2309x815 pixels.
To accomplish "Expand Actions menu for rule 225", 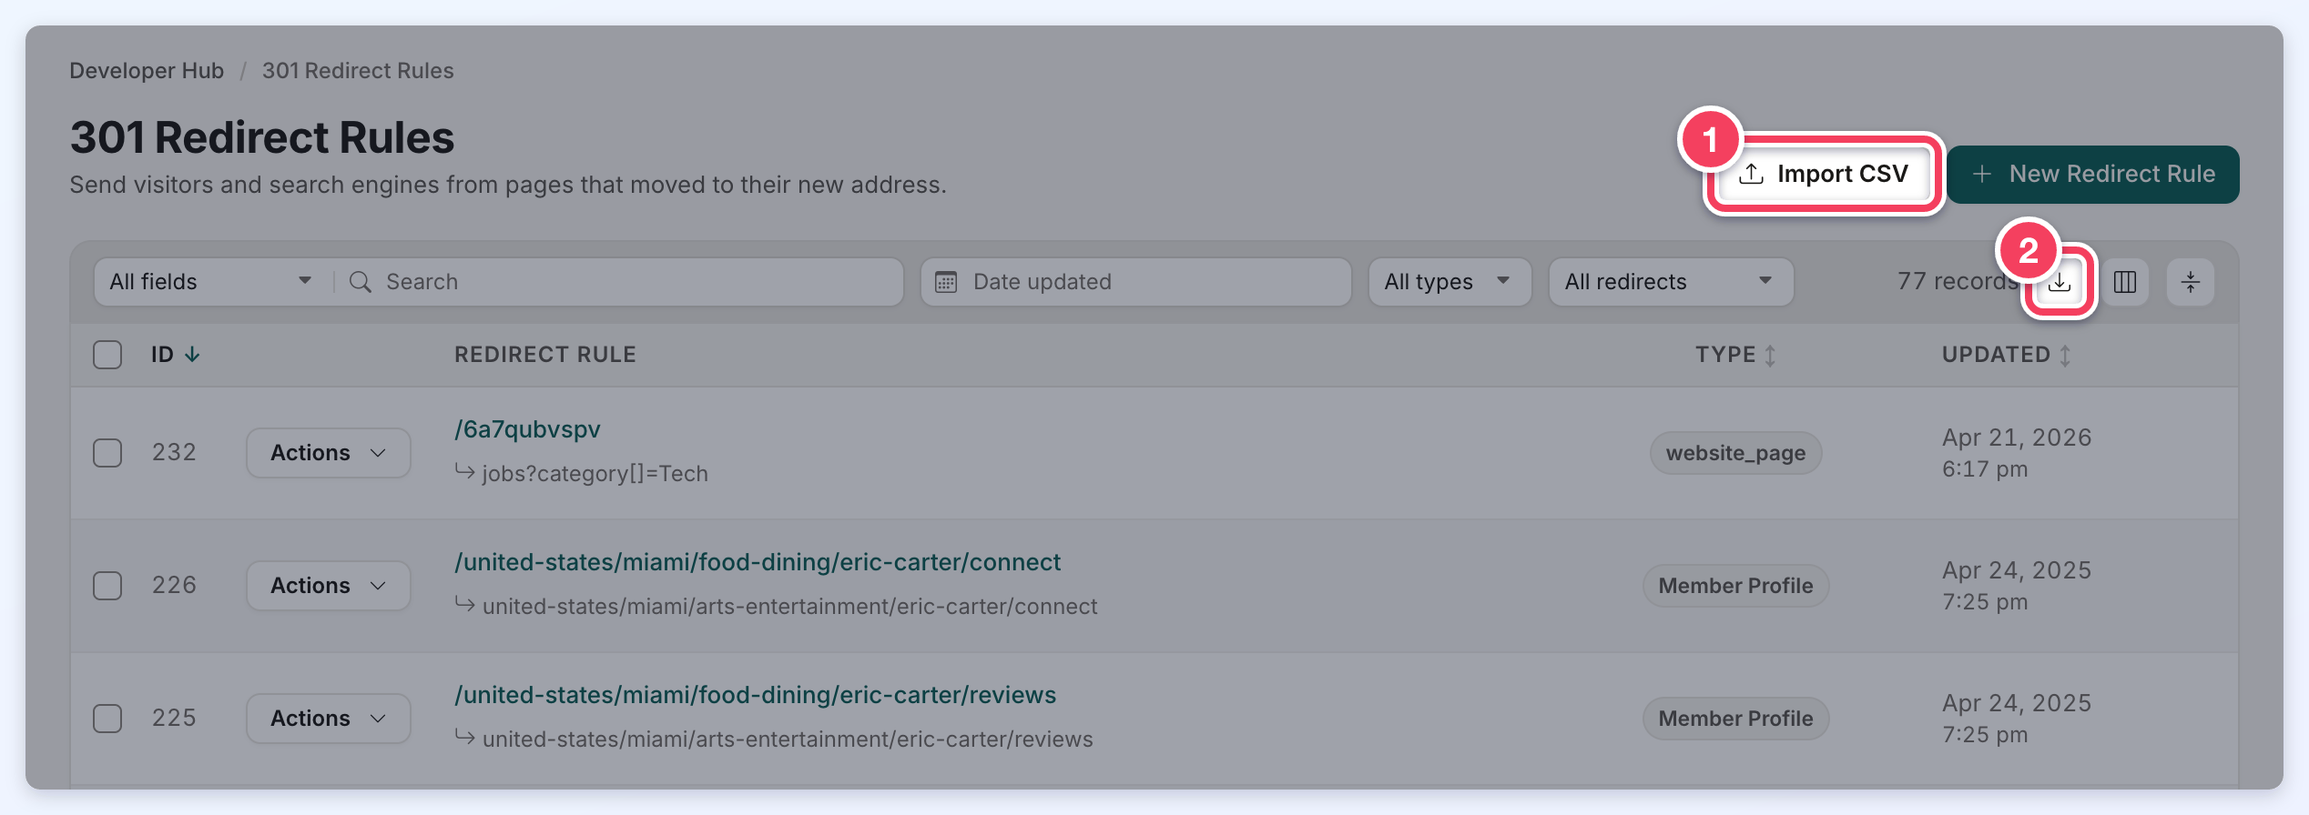I will click(329, 719).
